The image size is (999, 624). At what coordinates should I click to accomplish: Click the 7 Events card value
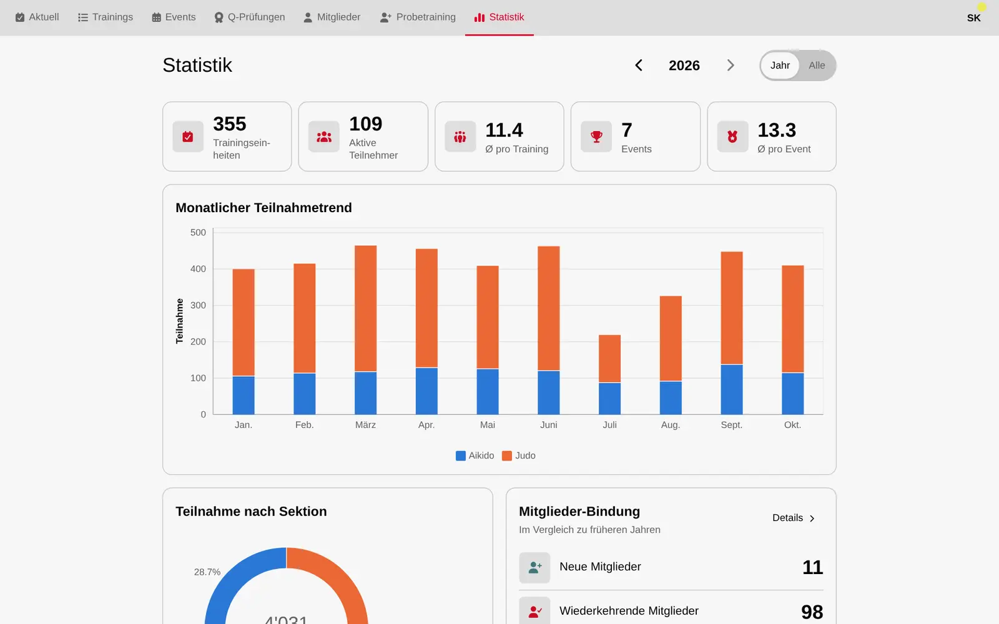(x=627, y=130)
